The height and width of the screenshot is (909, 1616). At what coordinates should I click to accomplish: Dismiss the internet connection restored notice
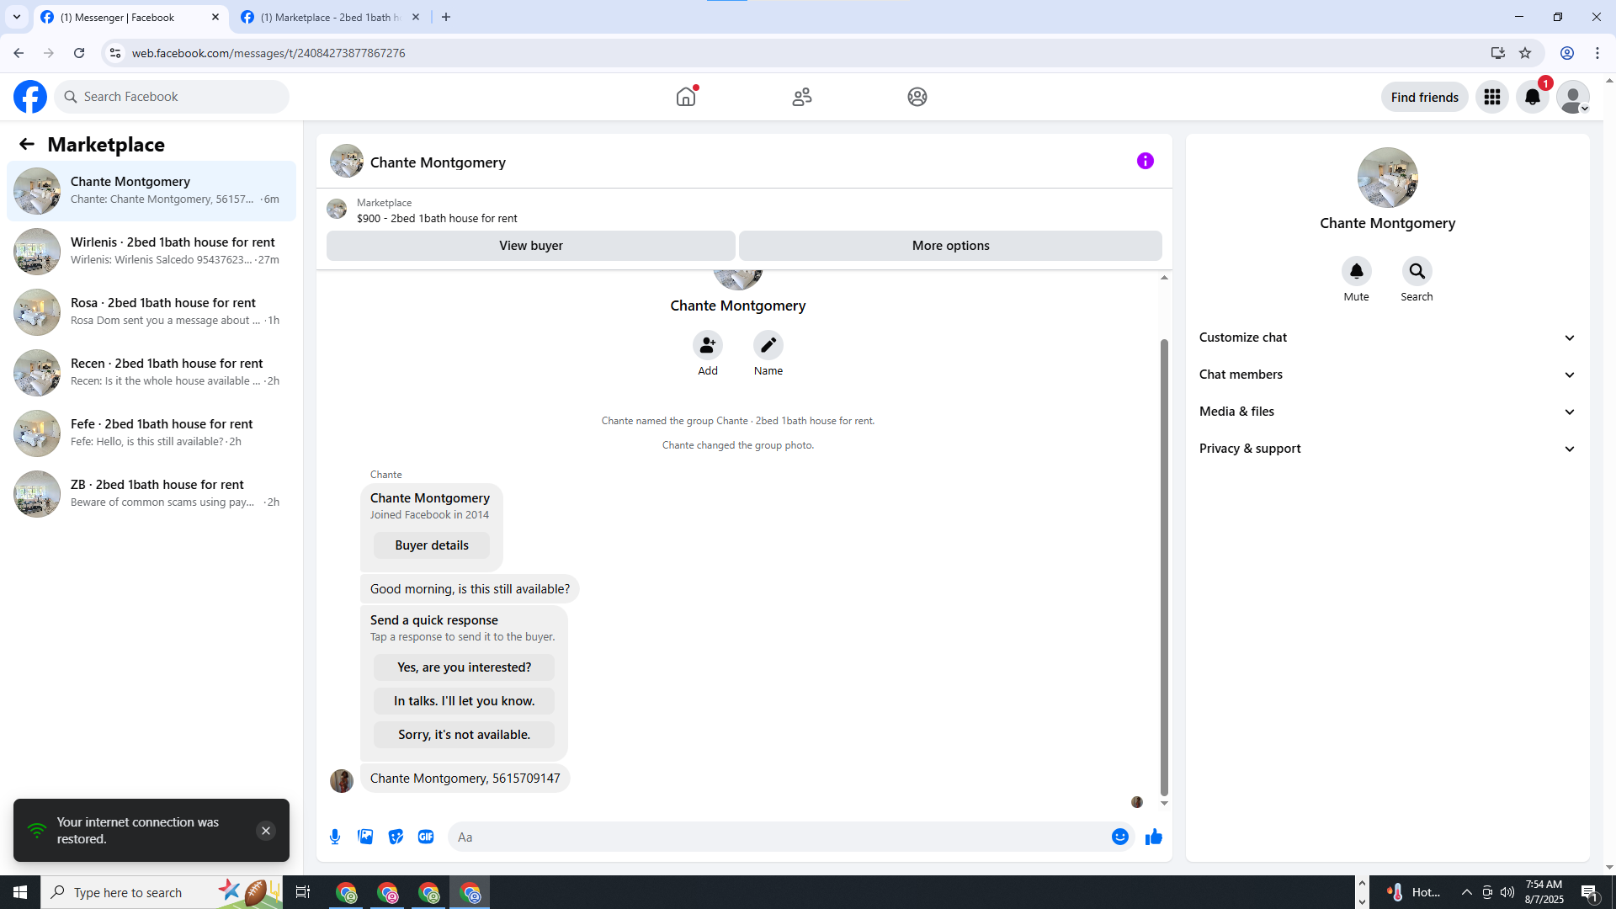(x=266, y=831)
